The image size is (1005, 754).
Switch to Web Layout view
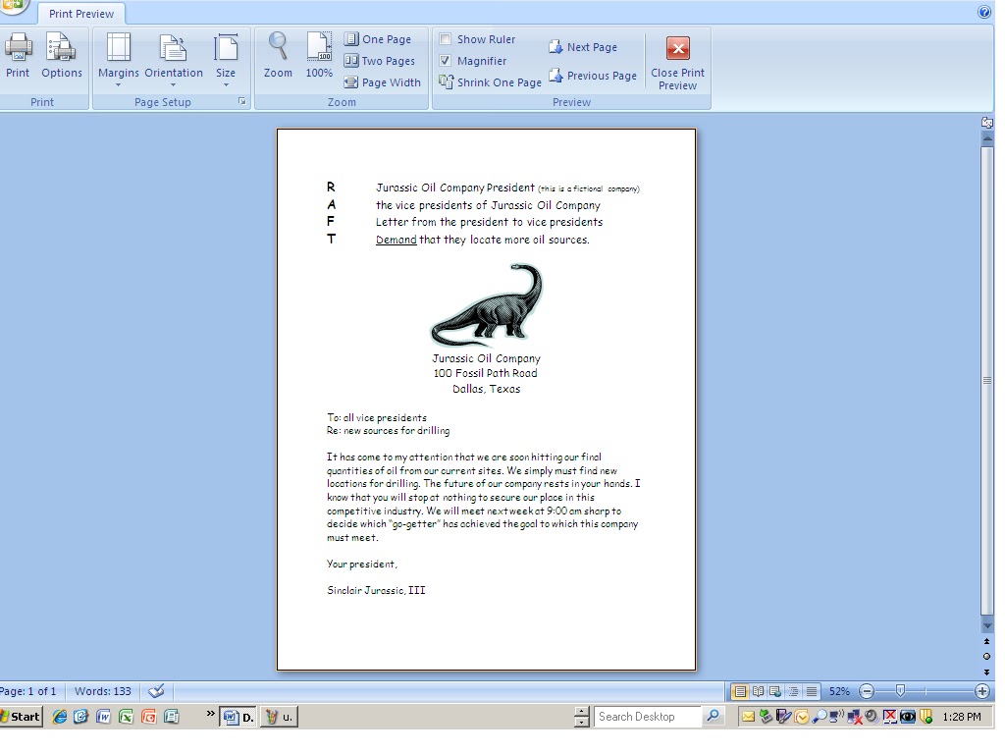(775, 691)
